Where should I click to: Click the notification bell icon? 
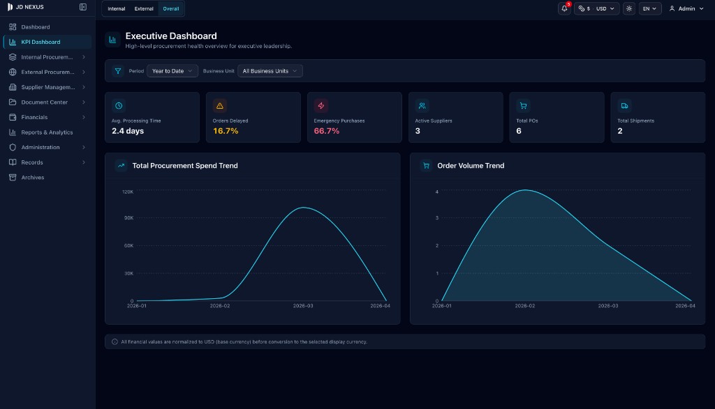click(x=564, y=8)
